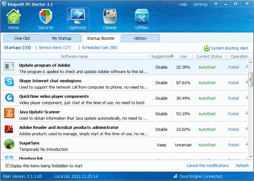Image resolution: width=254 pixels, height=181 pixels.
Task: Click the QuickTime icon in startup list
Action: coord(9,97)
